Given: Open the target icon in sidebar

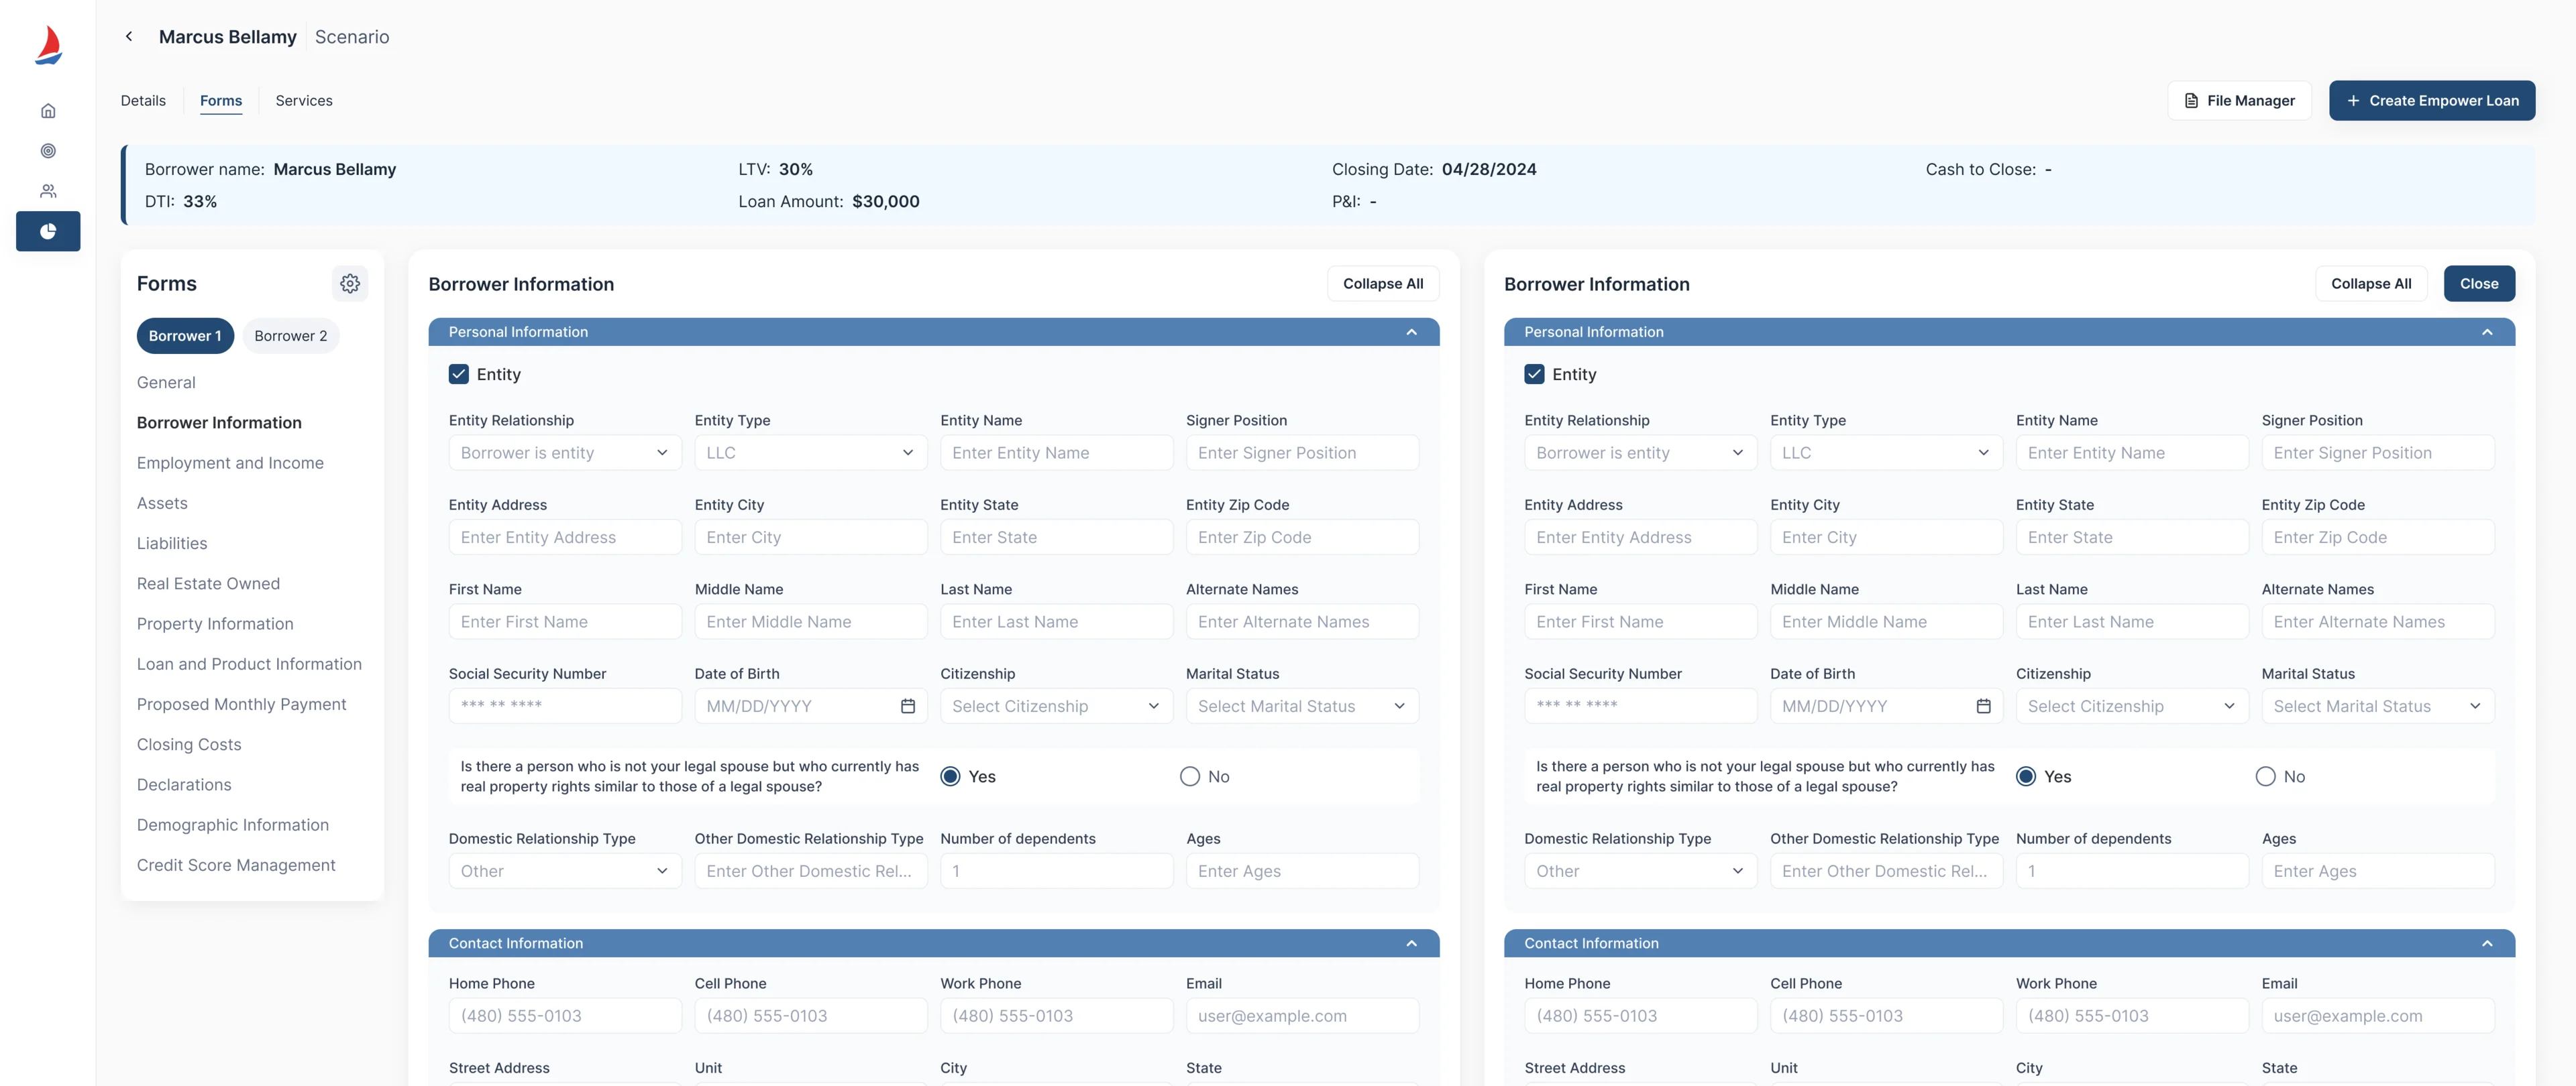Looking at the screenshot, I should click(48, 151).
